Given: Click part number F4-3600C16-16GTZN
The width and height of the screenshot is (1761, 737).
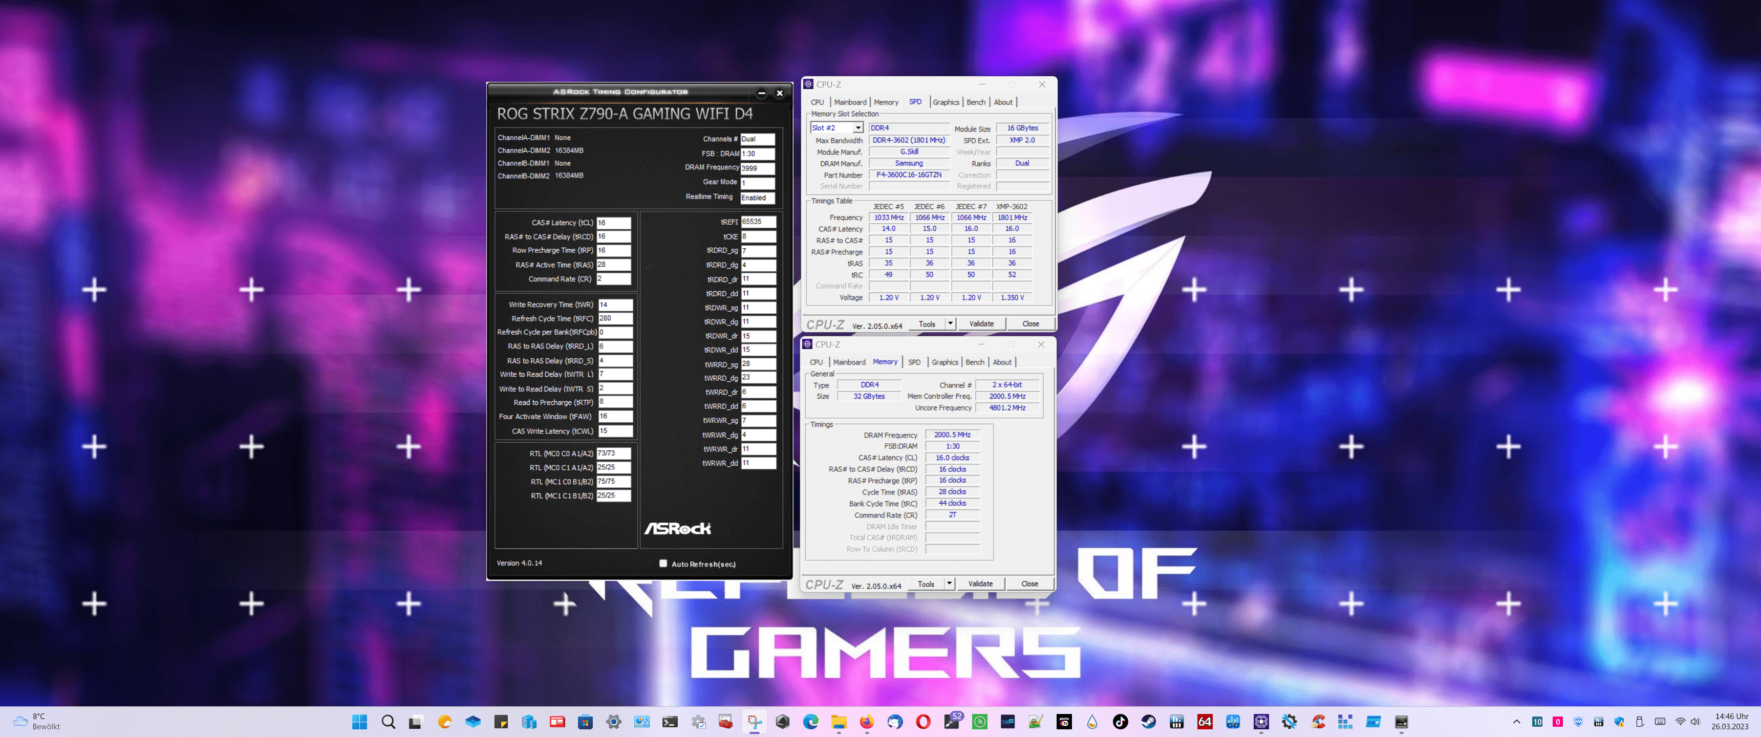Looking at the screenshot, I should (x=909, y=175).
